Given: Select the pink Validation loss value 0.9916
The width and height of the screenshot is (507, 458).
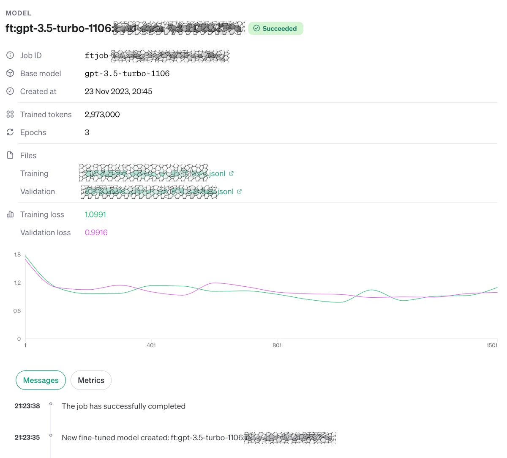Looking at the screenshot, I should pos(96,232).
